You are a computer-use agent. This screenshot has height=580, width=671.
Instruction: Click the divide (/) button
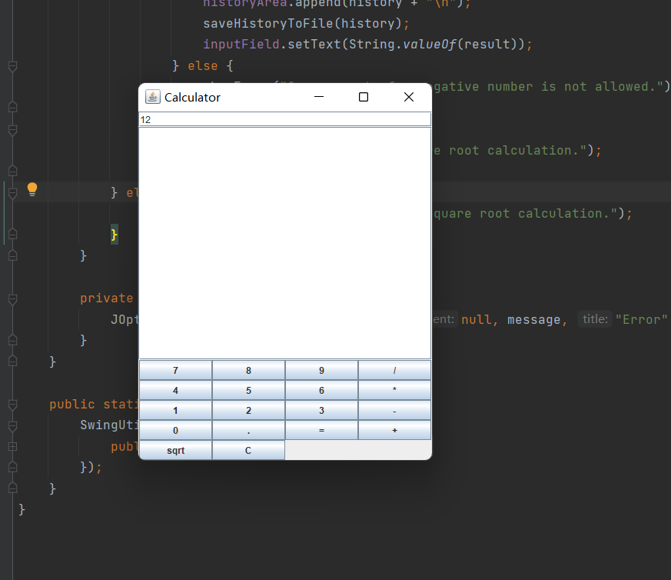pyautogui.click(x=394, y=371)
